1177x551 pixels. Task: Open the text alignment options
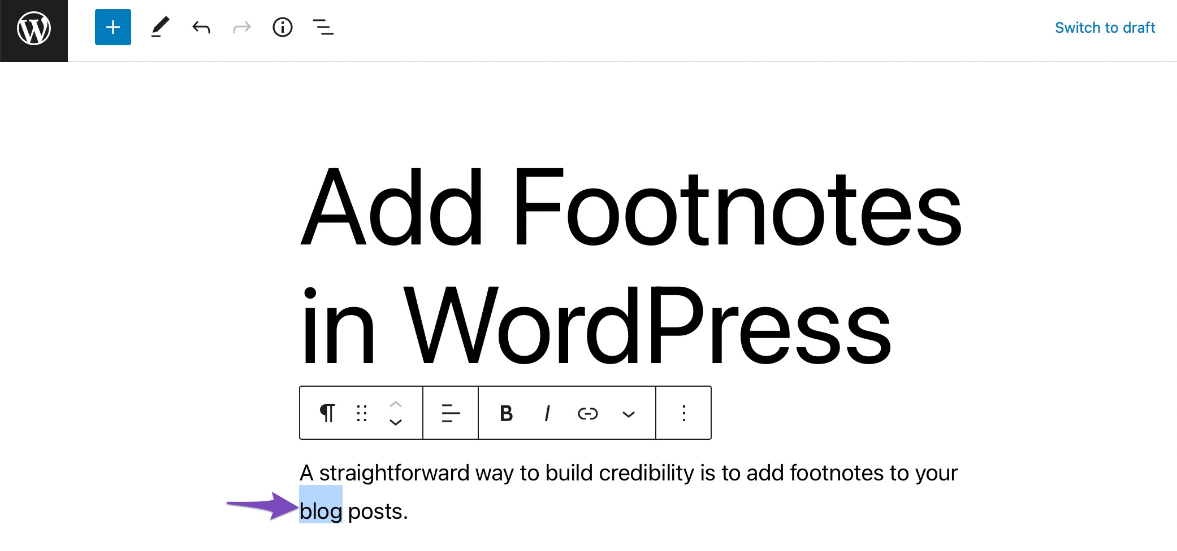coord(451,413)
